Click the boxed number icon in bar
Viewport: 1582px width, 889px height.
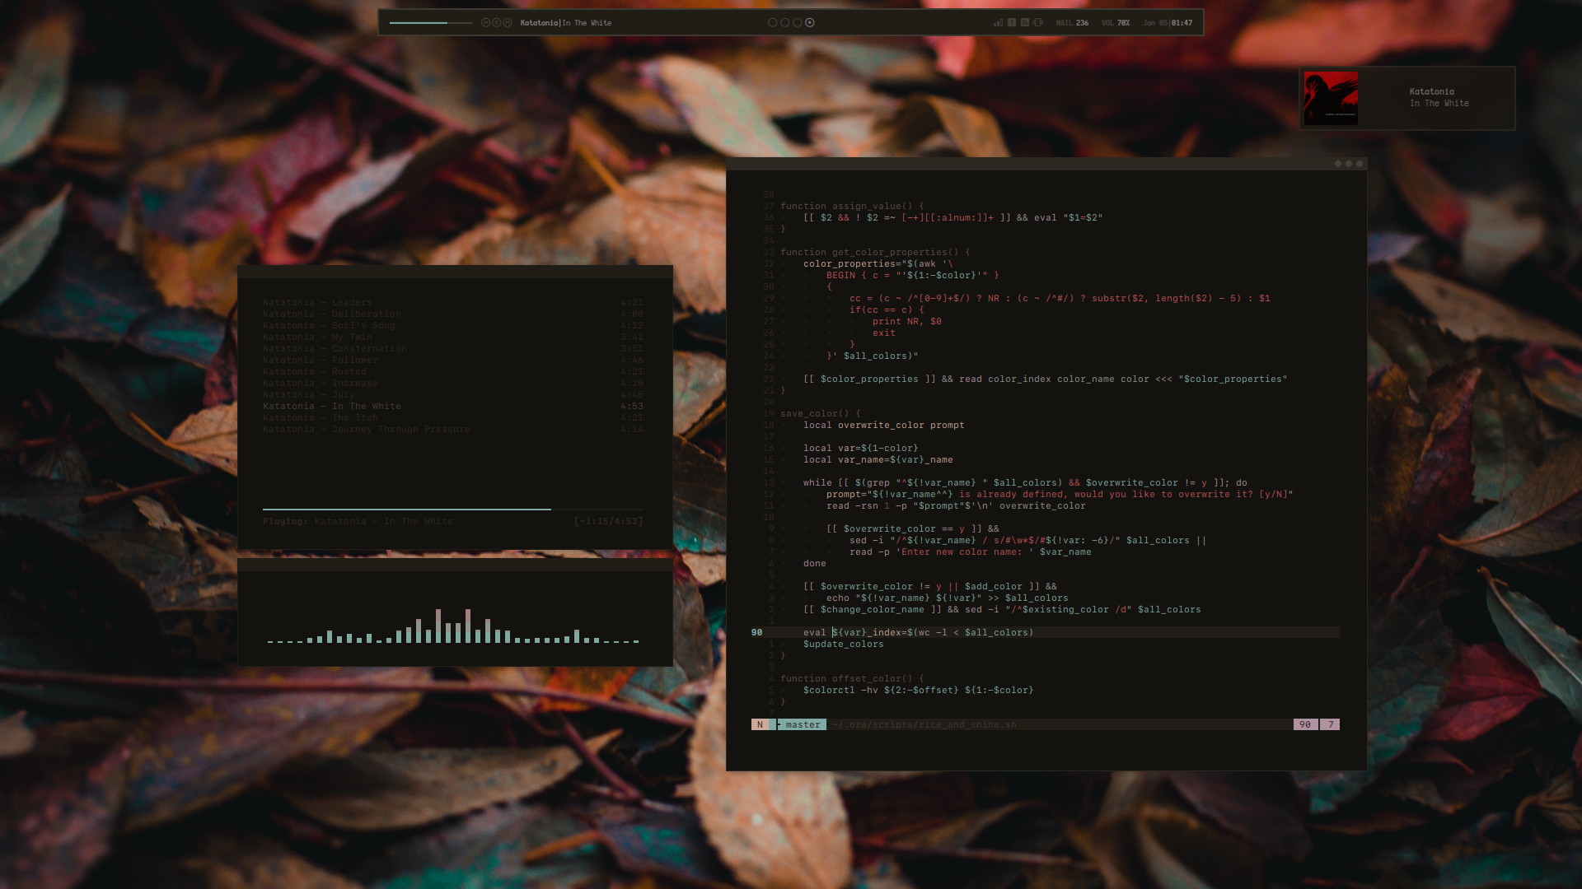tap(1012, 23)
